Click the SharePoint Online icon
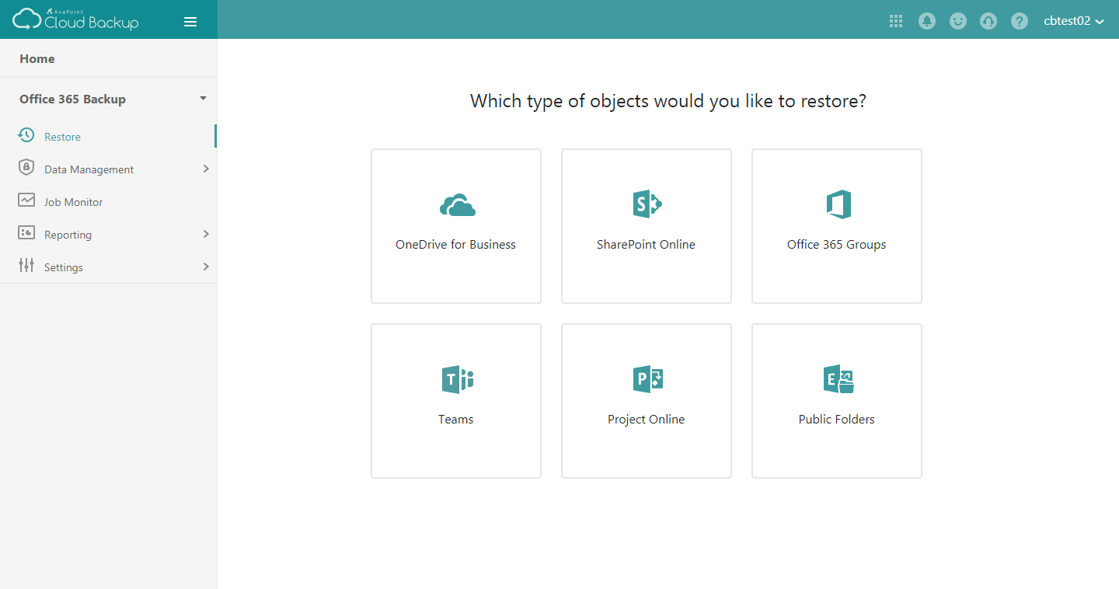The height and width of the screenshot is (589, 1119). (x=647, y=204)
